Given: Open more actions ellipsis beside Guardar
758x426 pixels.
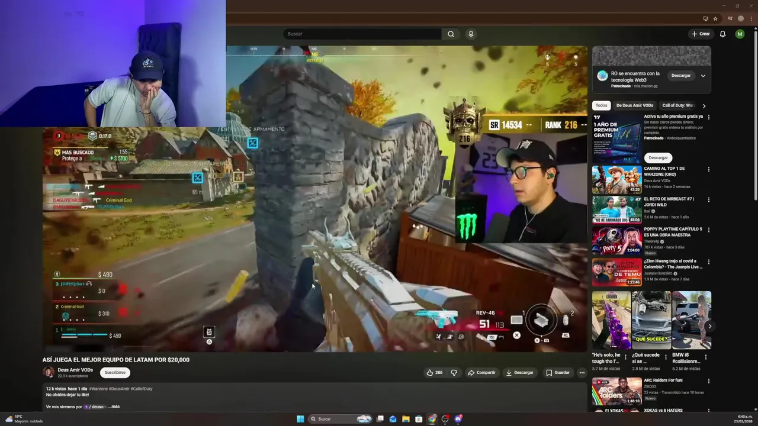Looking at the screenshot, I should point(582,373).
